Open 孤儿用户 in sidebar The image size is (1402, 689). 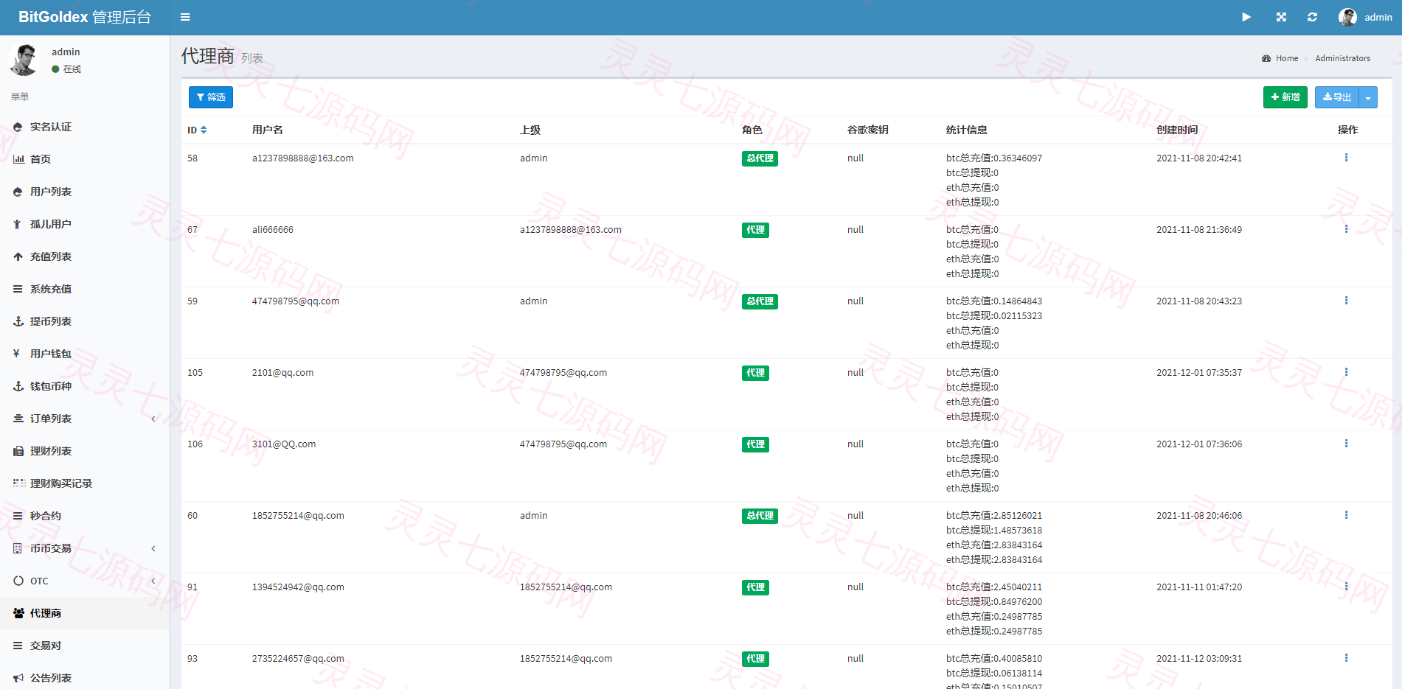[85, 224]
